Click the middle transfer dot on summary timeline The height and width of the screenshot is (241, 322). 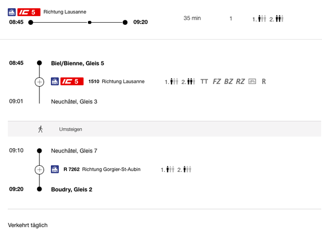click(x=90, y=22)
